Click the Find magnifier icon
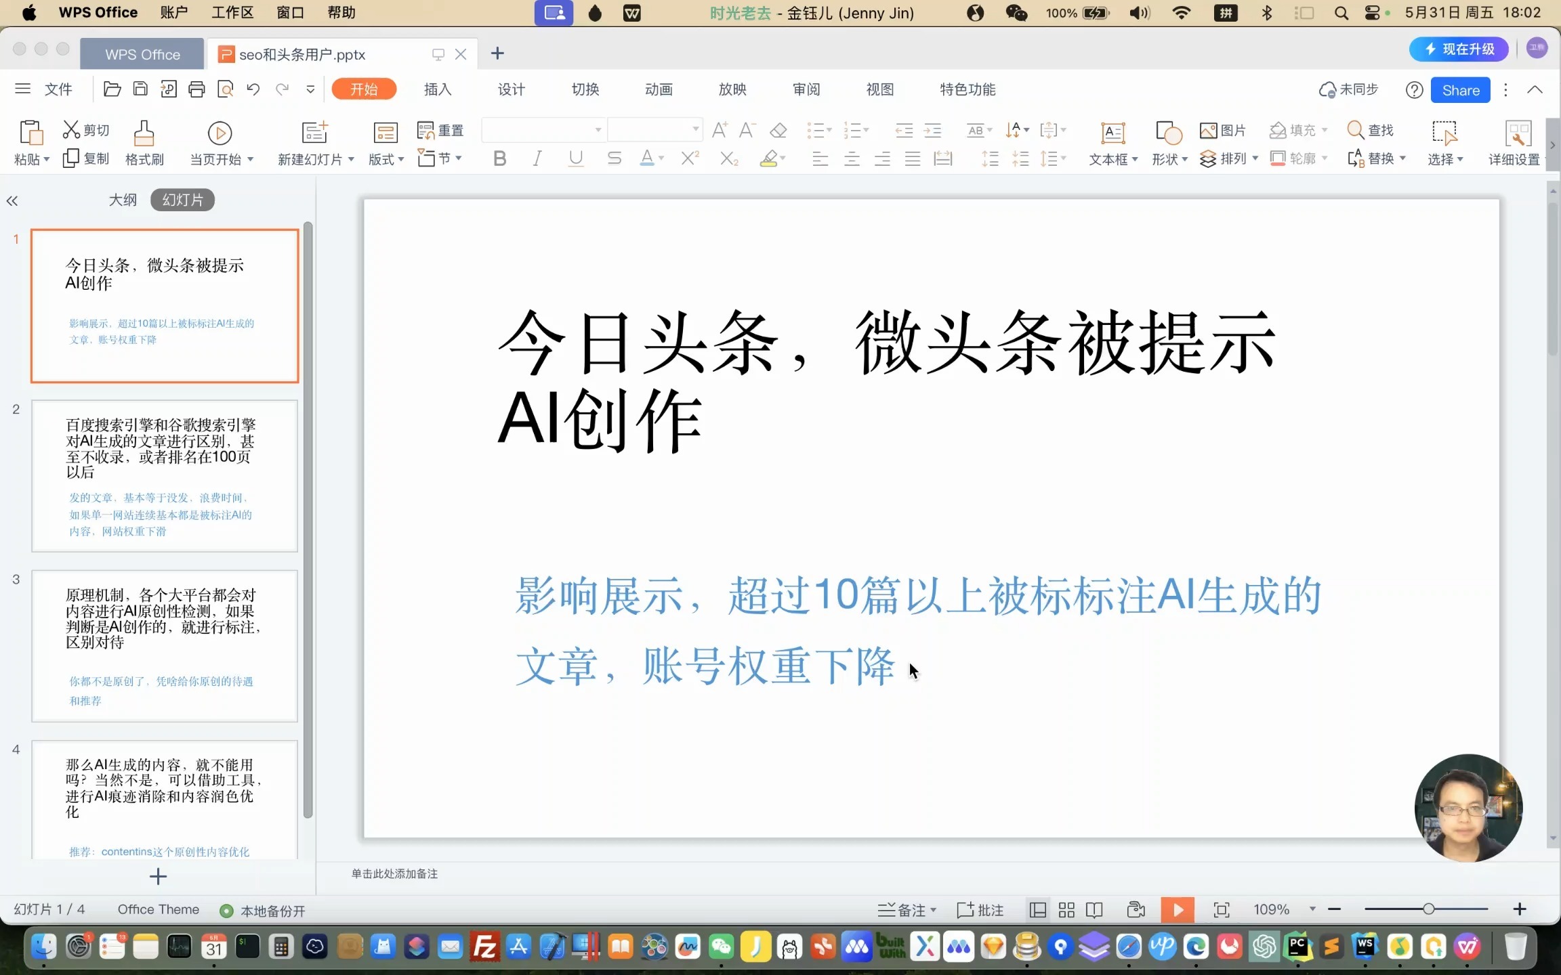1561x975 pixels. pos(1355,129)
